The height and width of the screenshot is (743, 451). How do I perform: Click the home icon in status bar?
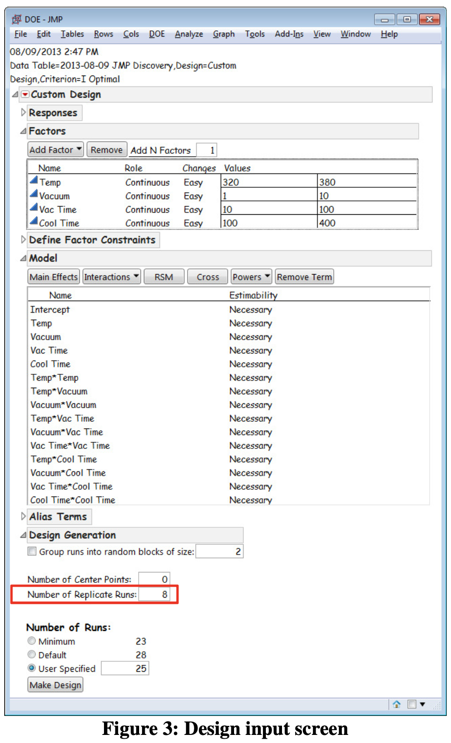[396, 704]
